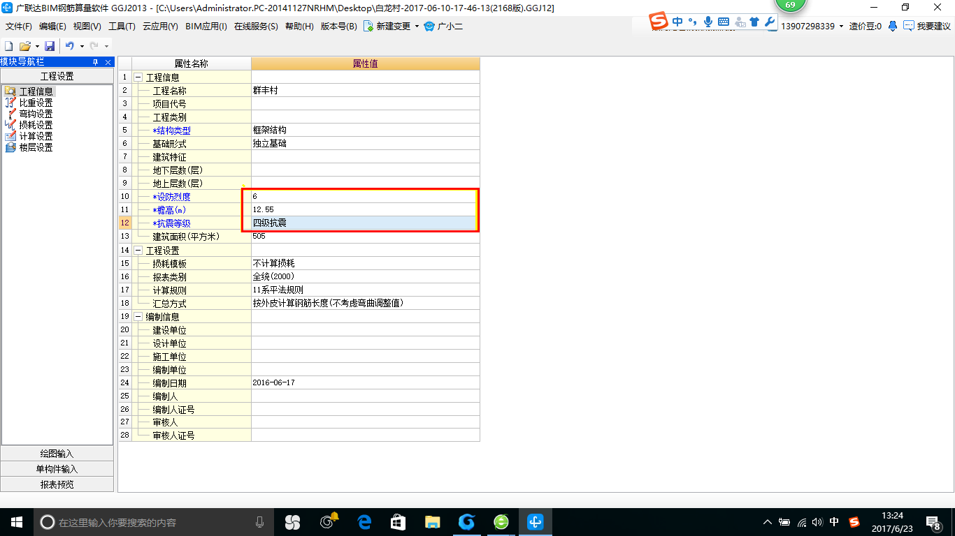955x536 pixels.
Task: Open the 工具(T) menu
Action: 122,26
